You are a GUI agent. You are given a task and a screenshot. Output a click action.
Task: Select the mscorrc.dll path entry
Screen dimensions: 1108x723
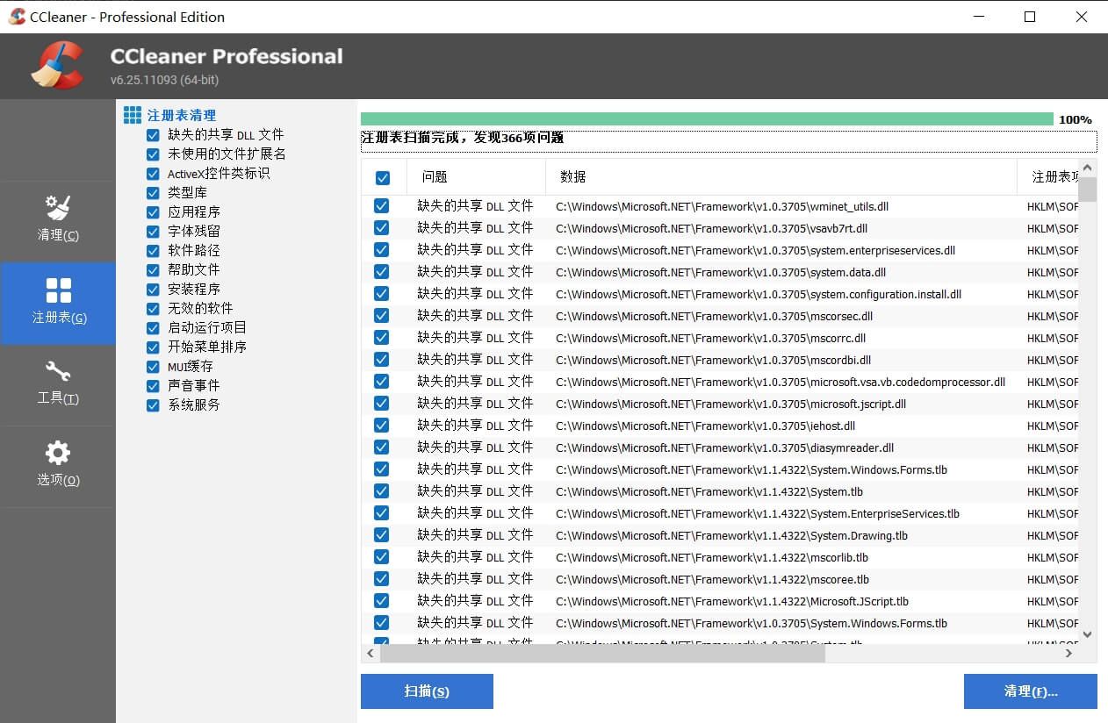tap(710, 339)
